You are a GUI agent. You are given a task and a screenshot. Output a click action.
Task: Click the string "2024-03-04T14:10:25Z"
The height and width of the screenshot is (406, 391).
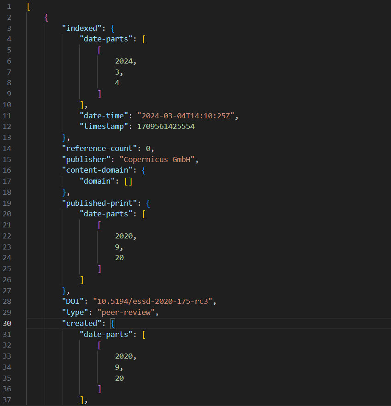pos(186,116)
